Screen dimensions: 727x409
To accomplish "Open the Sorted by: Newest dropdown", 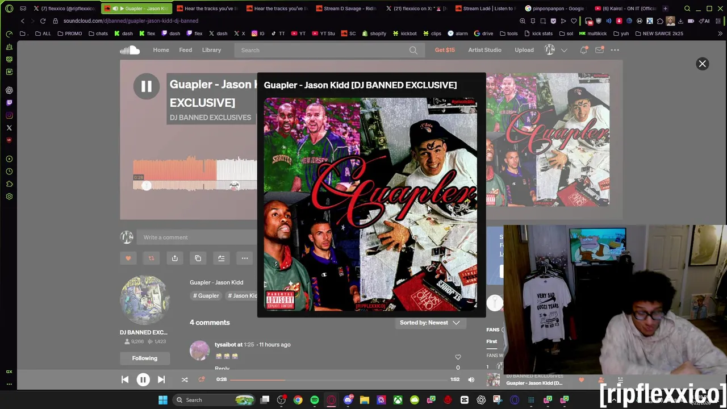I will 429,323.
